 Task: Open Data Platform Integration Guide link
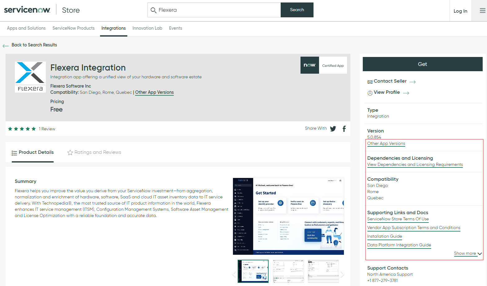399,245
